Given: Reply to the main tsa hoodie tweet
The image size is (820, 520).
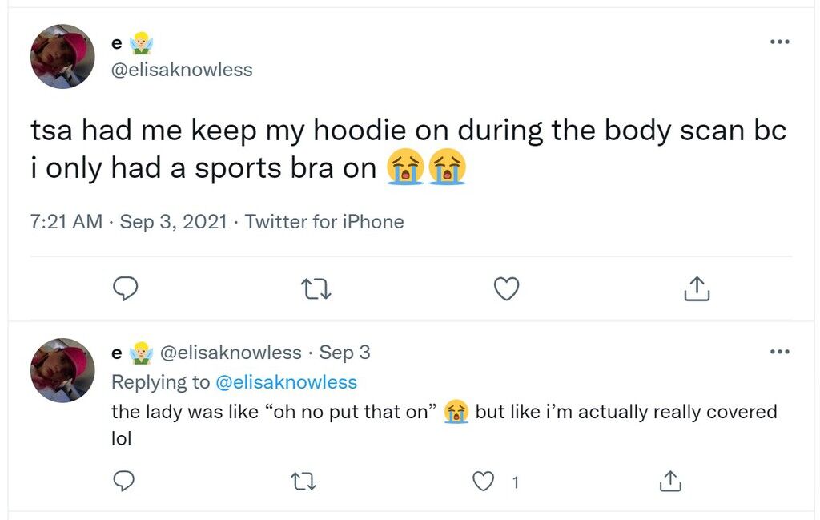Looking at the screenshot, I should coord(126,288).
